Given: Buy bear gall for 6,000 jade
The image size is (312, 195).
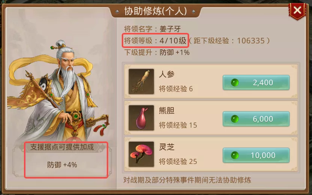Looking at the screenshot, I should point(256,119).
